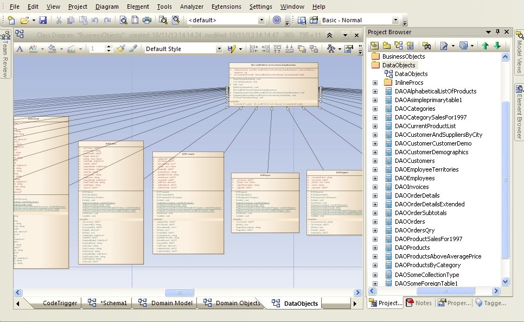Image resolution: width=524 pixels, height=322 pixels.
Task: Increase line width with stepper up arrow
Action: (x=108, y=47)
